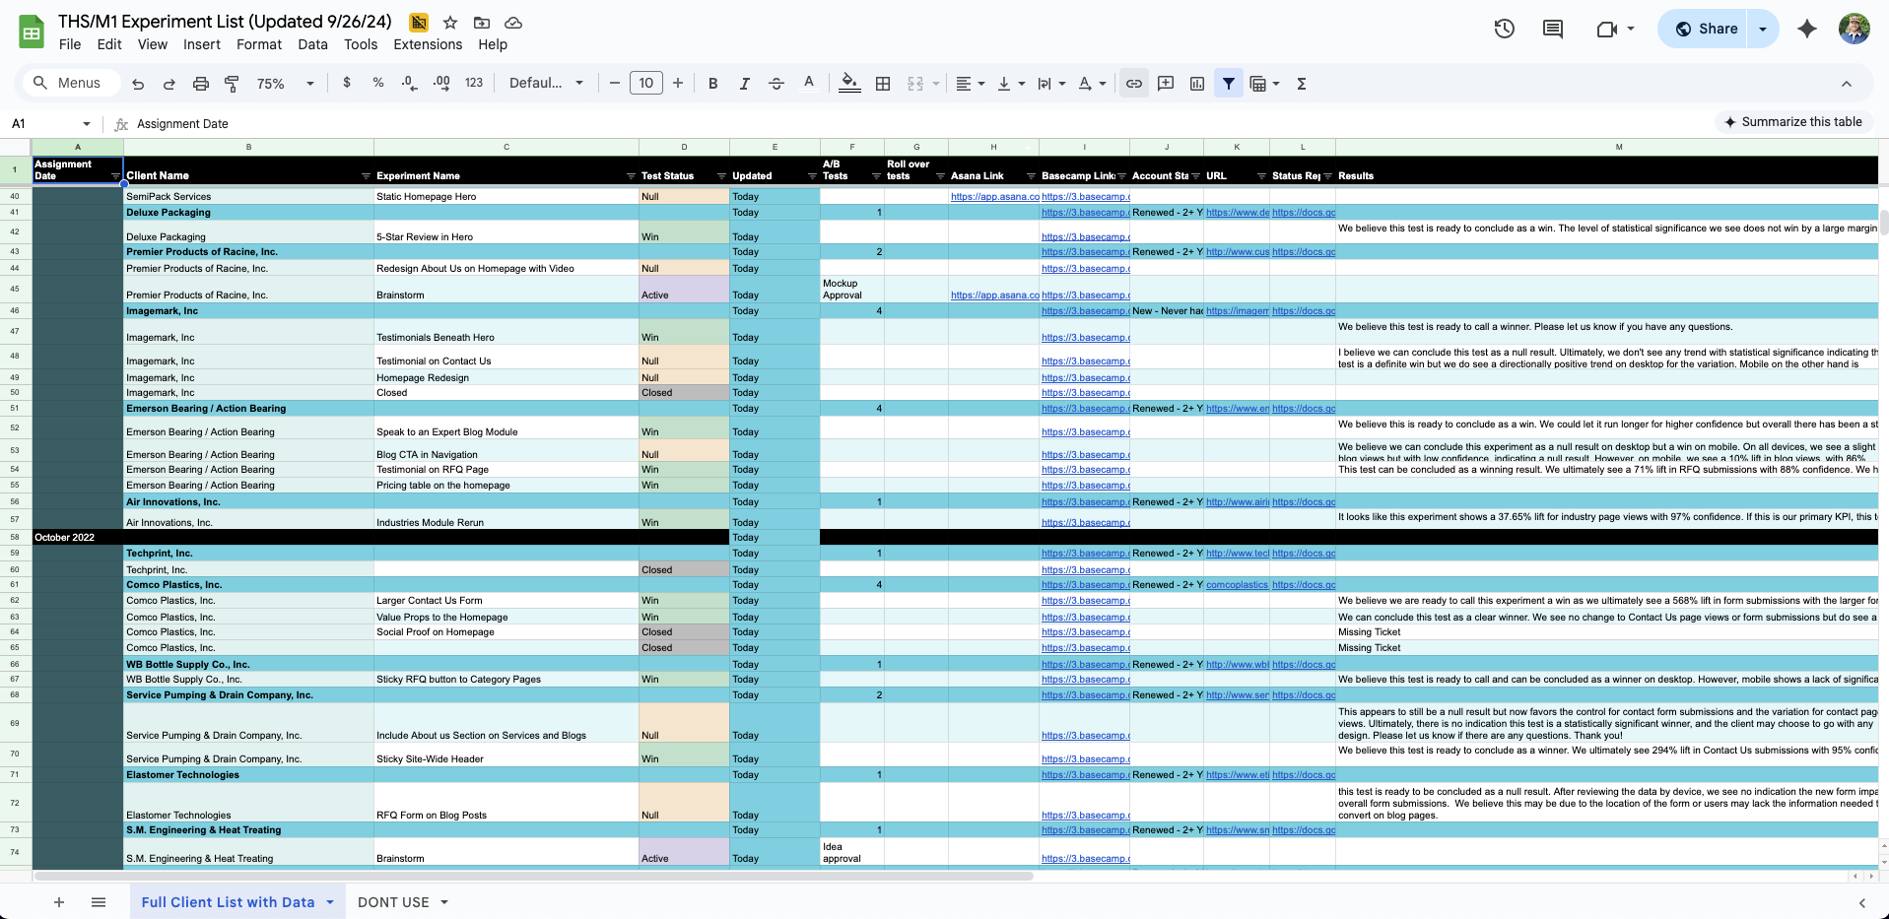Click the Redo arrow icon

tap(169, 84)
